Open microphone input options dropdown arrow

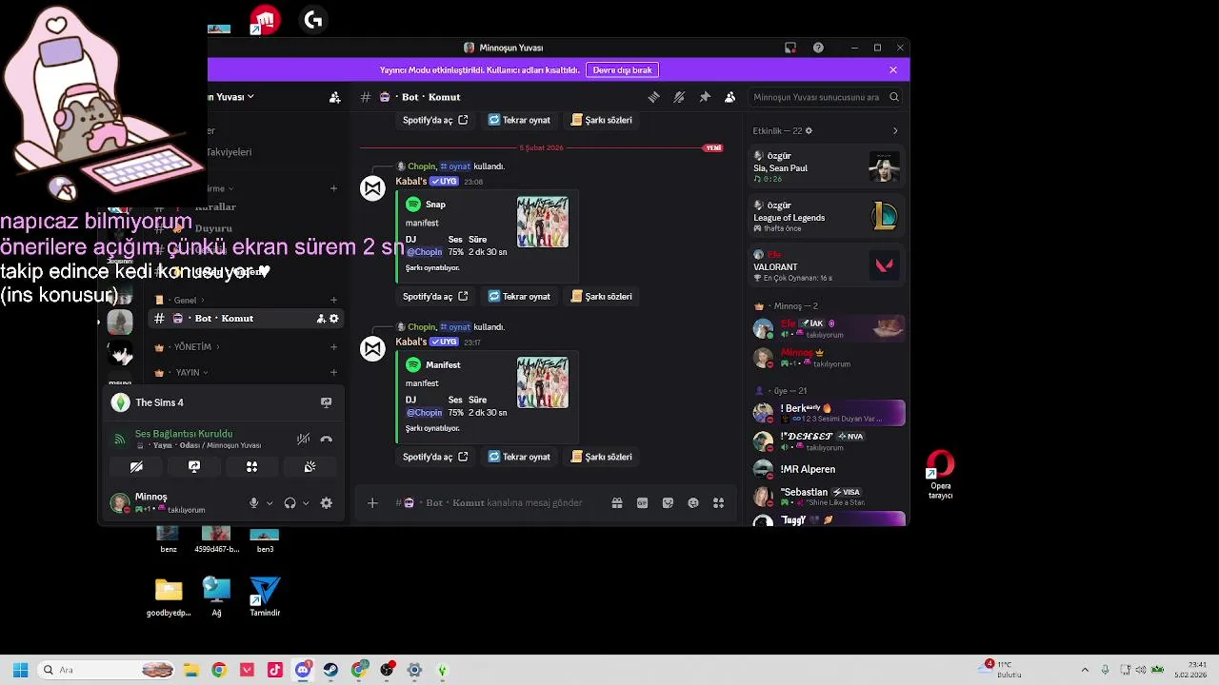(x=270, y=503)
